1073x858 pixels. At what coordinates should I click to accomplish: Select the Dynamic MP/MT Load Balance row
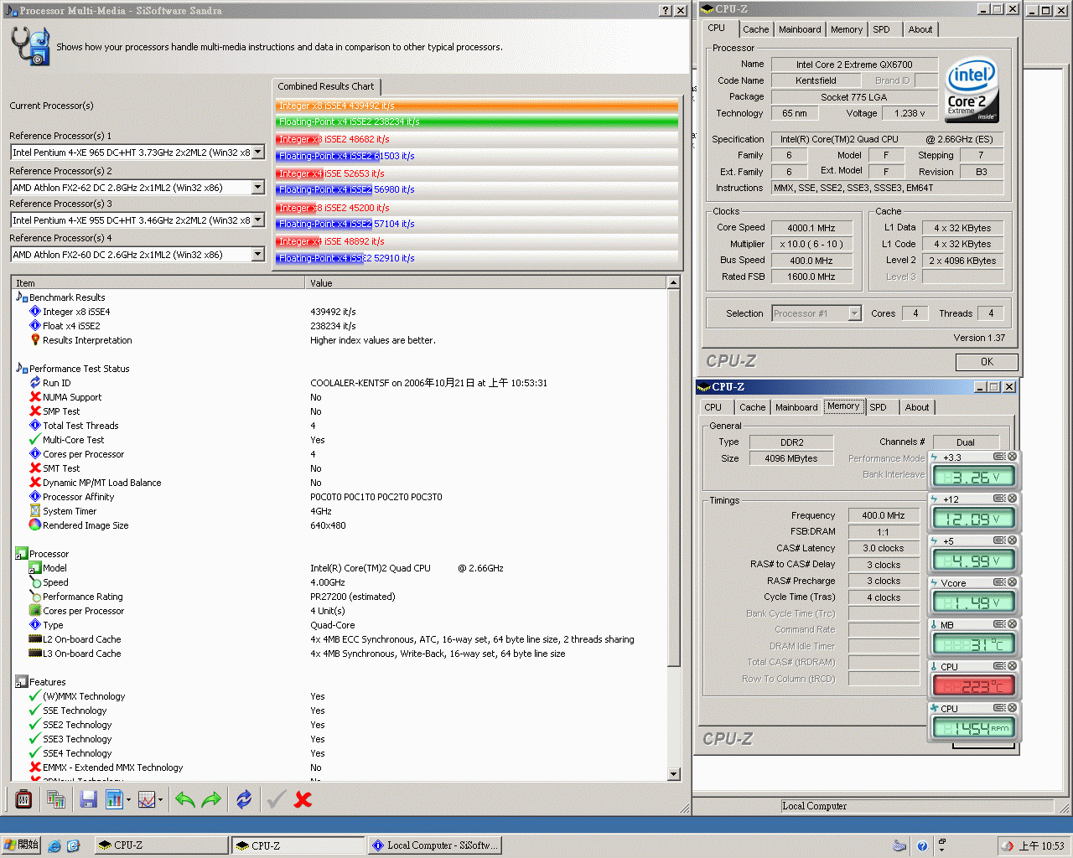coord(339,483)
